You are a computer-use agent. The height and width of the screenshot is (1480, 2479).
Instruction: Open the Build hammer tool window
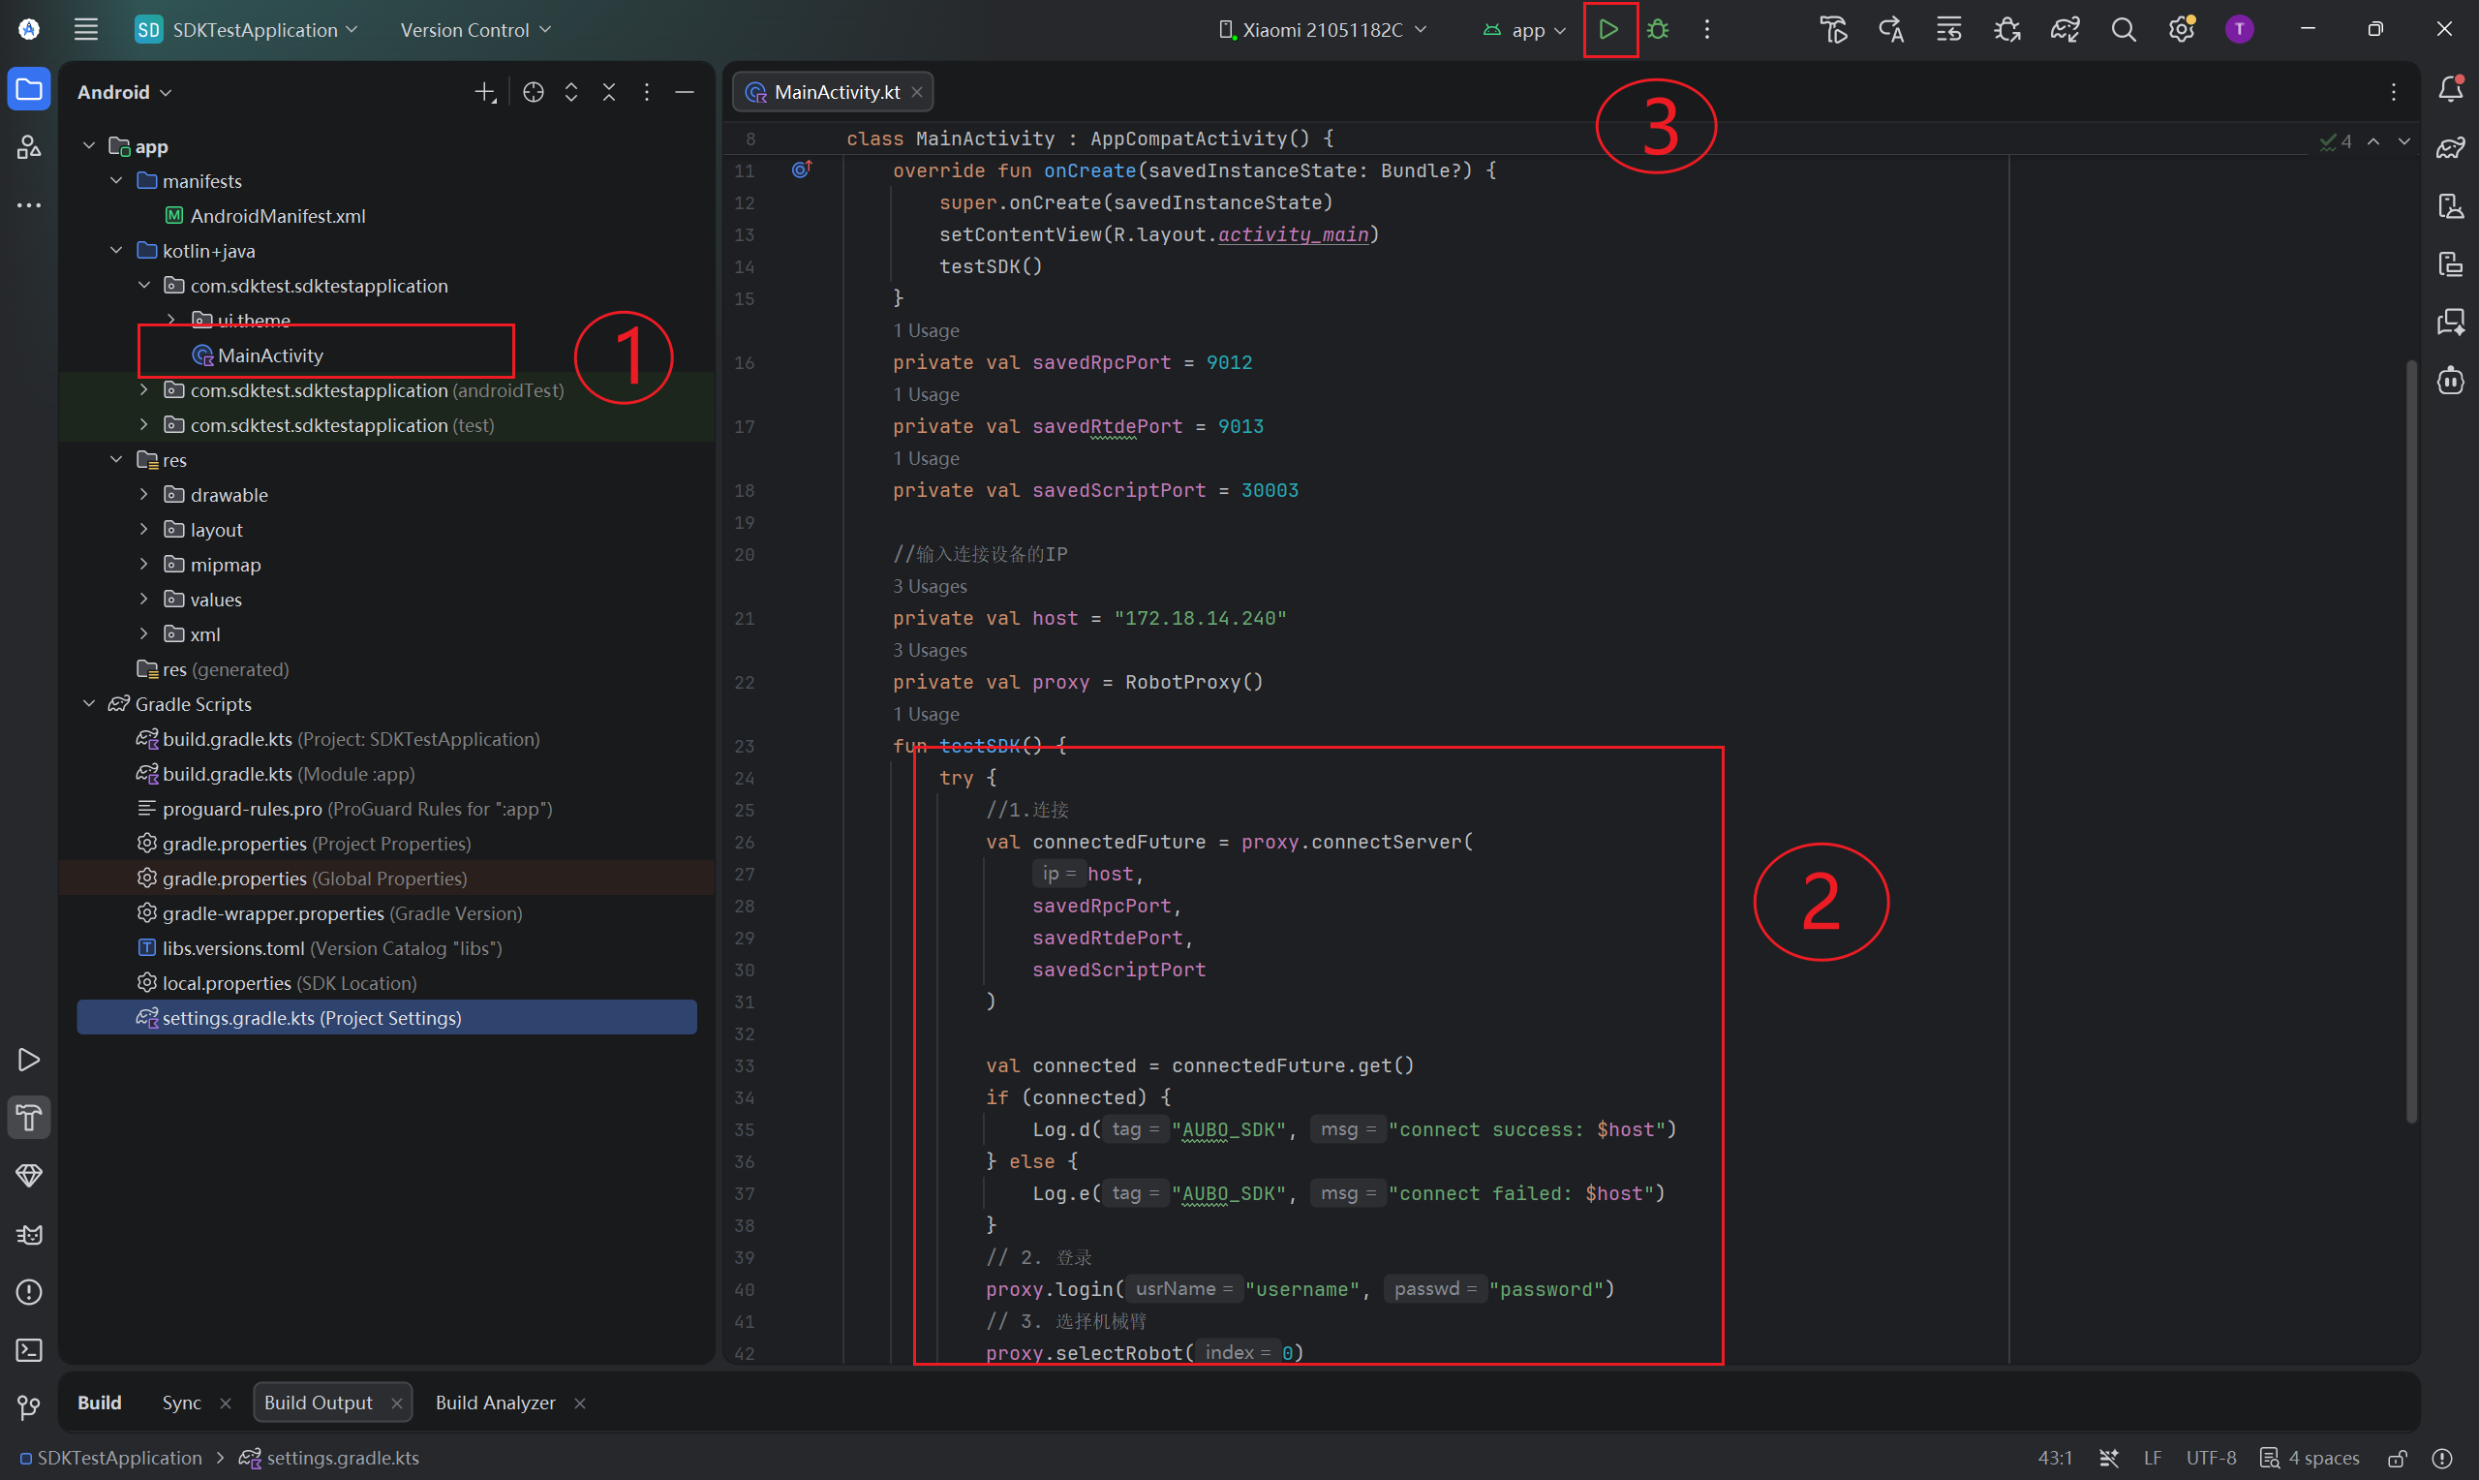pos(29,1118)
